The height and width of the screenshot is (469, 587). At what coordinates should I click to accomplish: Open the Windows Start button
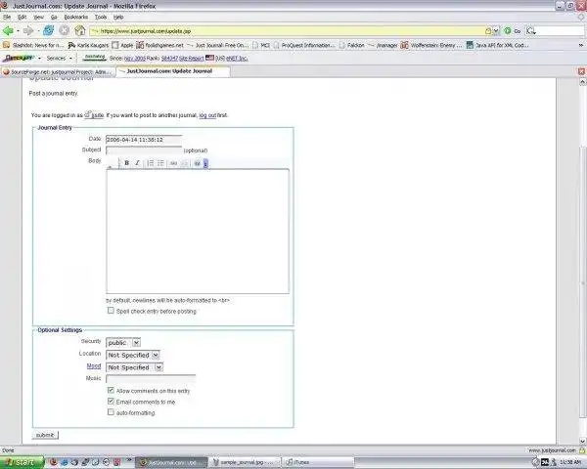pyautogui.click(x=23, y=462)
